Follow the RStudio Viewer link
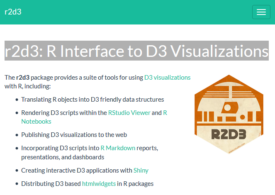Screen dimensions: 275x195 129,113
